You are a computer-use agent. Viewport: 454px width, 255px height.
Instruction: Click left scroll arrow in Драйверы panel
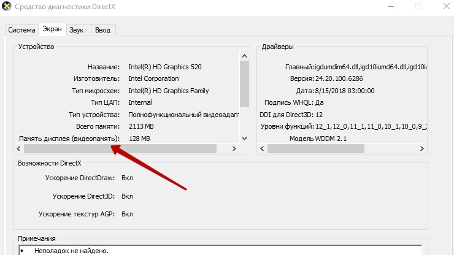(262, 148)
